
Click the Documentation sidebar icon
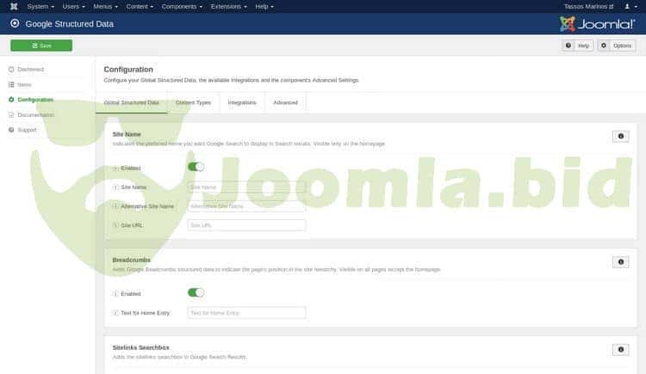(11, 115)
